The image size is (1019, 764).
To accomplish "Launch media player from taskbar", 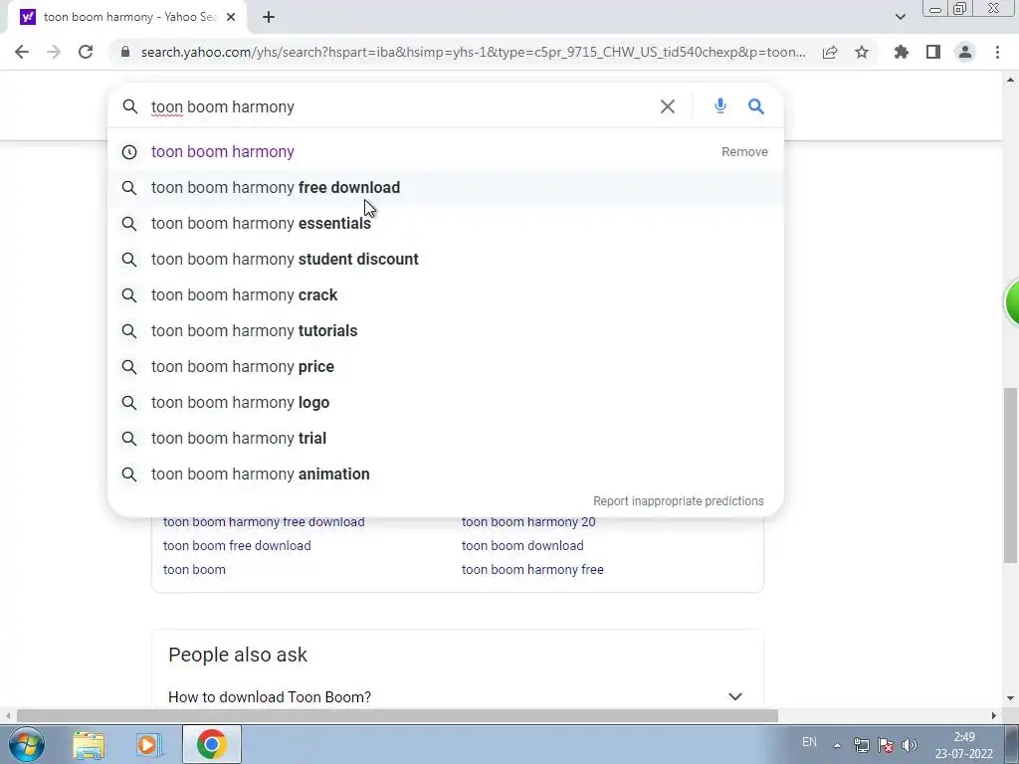I will click(x=149, y=744).
